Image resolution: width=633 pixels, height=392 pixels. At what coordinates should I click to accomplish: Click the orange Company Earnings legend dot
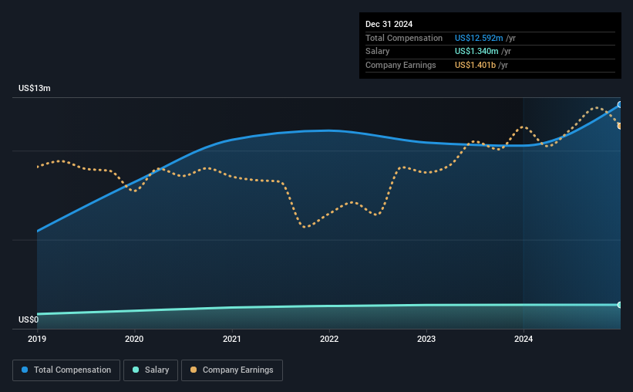coord(194,370)
